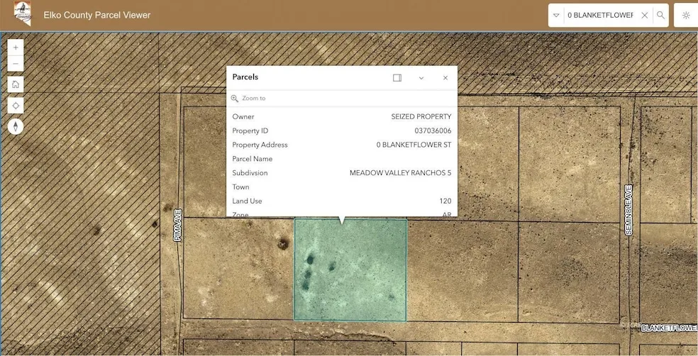The height and width of the screenshot is (356, 698).
Task: Reset map compass orientation
Action: tap(16, 127)
